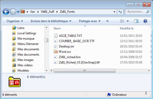Open the Help question mark icon
Screen dimensions: 153x99
coord(145,21)
